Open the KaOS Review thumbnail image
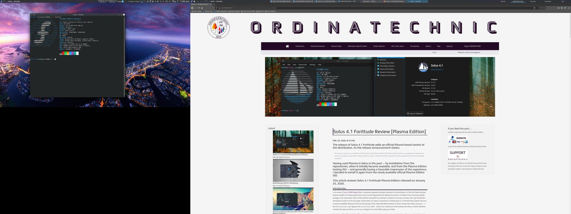571x214 pixels. [x=293, y=170]
